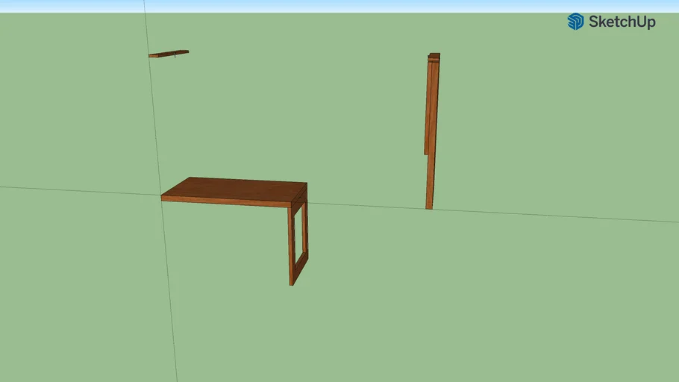Click the top cap of the tall post
Screen dimensions: 679x382
(x=434, y=56)
